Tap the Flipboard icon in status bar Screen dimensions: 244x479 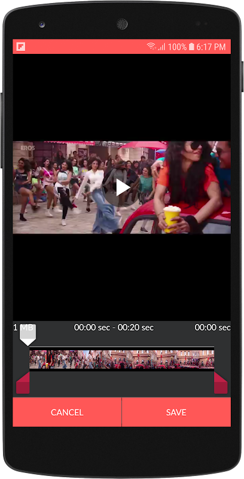coord(21,47)
